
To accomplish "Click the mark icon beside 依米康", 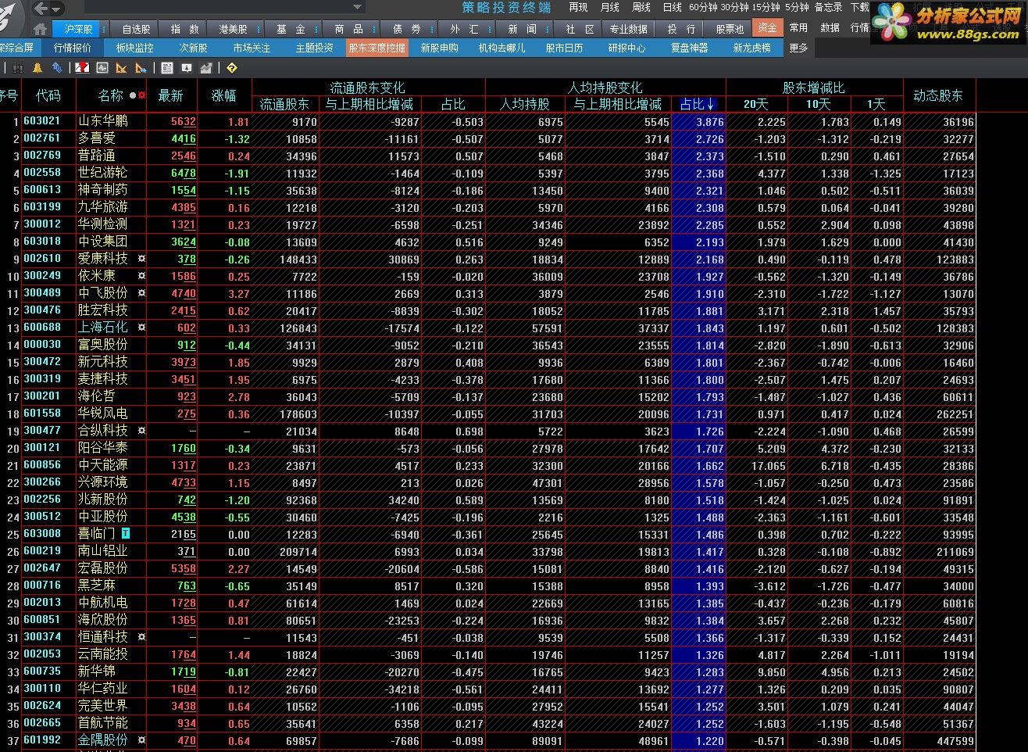I will [141, 275].
